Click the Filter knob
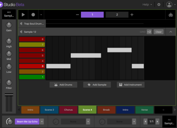This screenshot has width=177, height=128. click(x=9, y=83)
